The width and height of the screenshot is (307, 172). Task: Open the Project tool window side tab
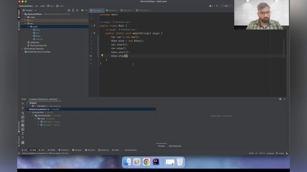(19, 14)
